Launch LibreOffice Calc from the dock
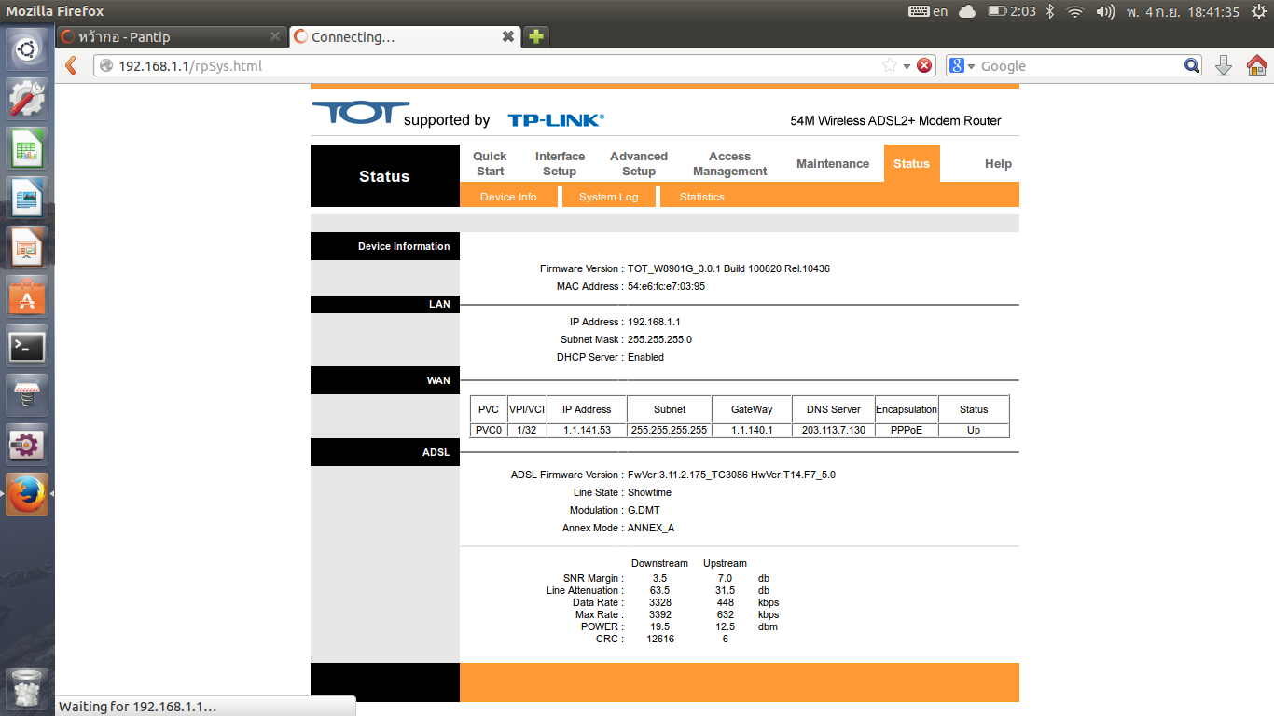 [x=27, y=148]
